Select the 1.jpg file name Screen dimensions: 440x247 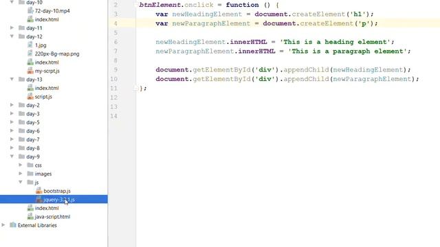click(41, 45)
